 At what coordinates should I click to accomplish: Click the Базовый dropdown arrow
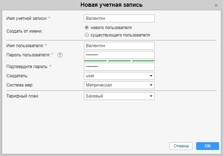[x=151, y=96]
